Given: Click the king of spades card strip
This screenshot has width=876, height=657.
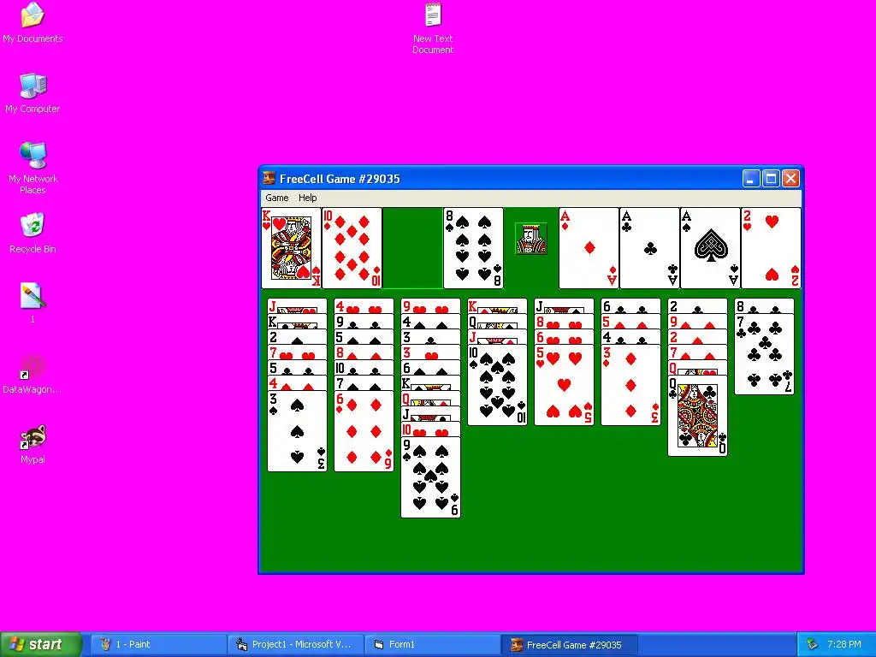Looking at the screenshot, I should tap(431, 383).
